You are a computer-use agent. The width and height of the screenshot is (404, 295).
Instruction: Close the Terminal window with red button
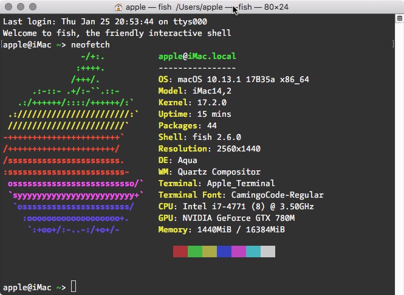pos(9,7)
